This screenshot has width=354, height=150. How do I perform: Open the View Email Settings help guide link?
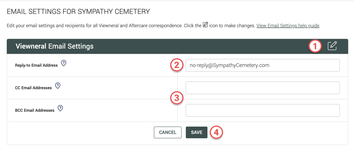point(288,26)
